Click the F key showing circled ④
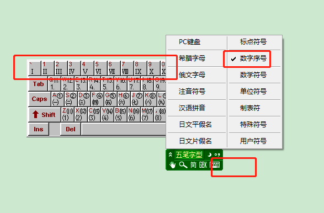The height and width of the screenshot is (213, 324). (x=97, y=99)
